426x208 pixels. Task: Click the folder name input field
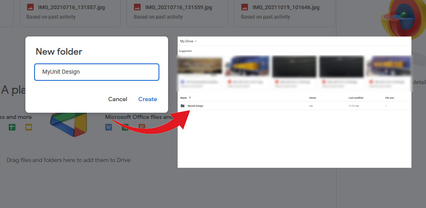97,72
